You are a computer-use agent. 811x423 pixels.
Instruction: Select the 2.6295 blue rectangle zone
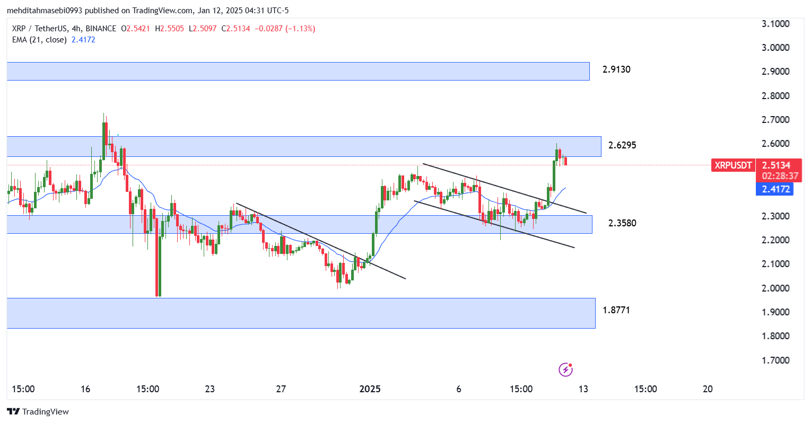pyautogui.click(x=304, y=146)
